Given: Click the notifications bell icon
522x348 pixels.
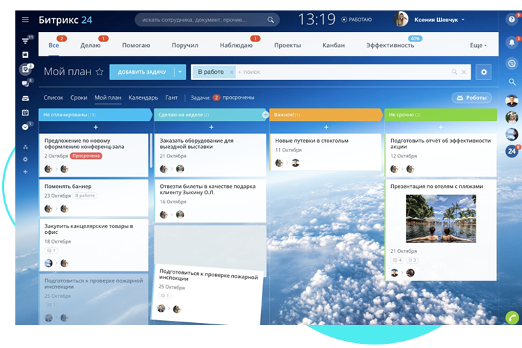Looking at the screenshot, I should pos(512,42).
